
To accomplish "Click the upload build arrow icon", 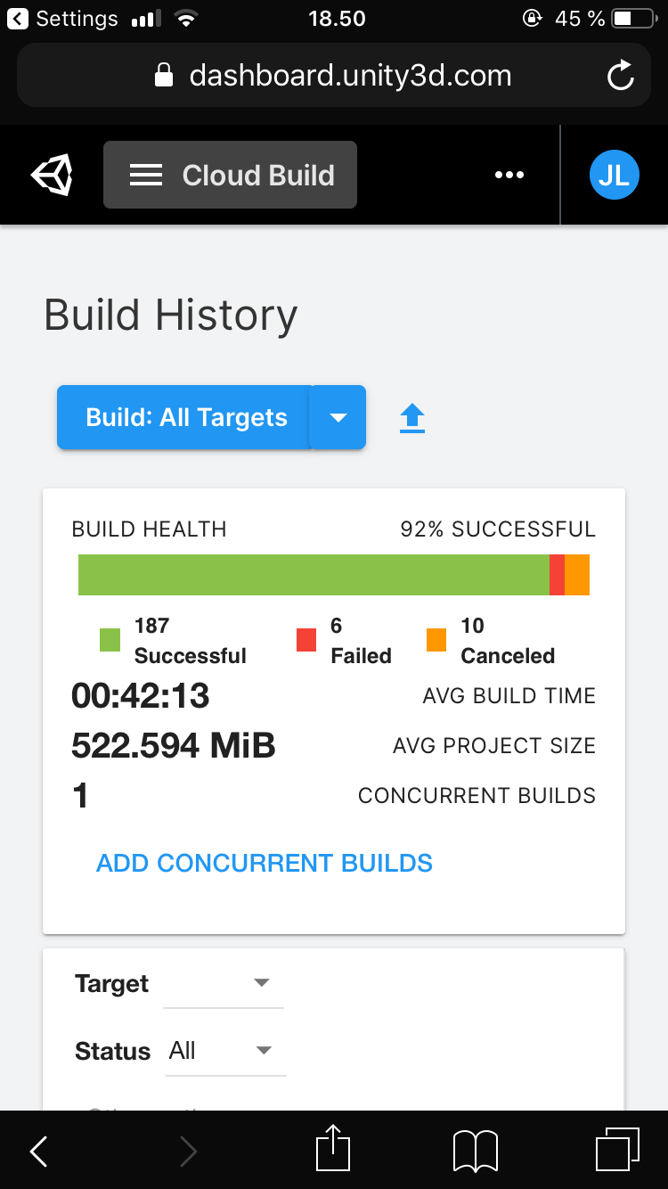I will (x=412, y=418).
